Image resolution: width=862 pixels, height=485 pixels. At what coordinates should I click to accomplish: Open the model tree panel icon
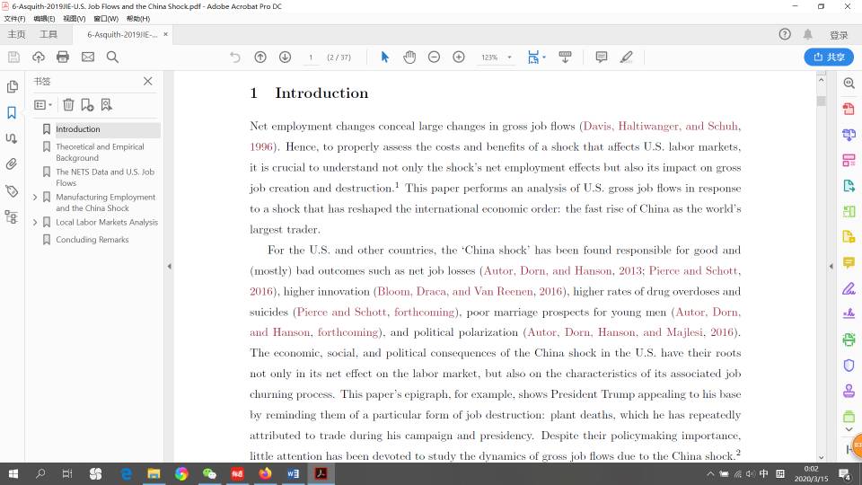12,216
